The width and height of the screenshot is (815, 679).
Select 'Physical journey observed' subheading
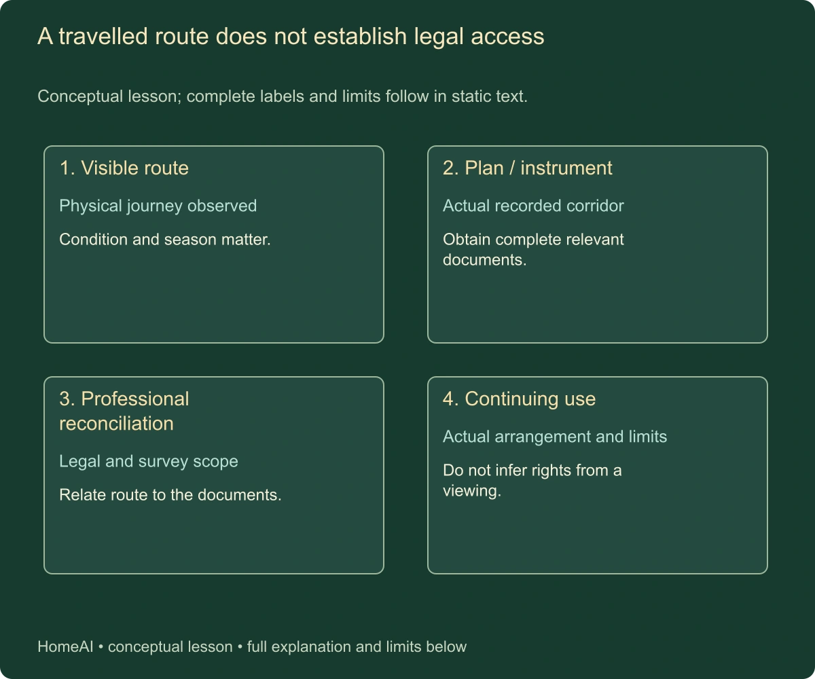(158, 206)
